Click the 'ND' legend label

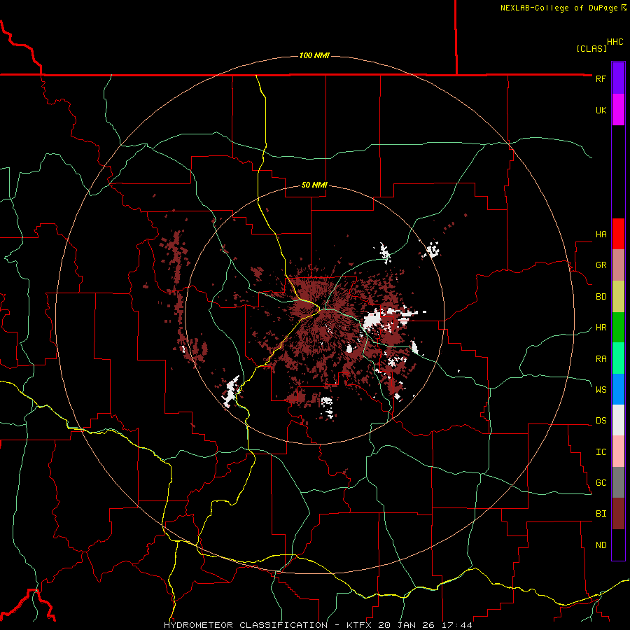click(x=601, y=545)
